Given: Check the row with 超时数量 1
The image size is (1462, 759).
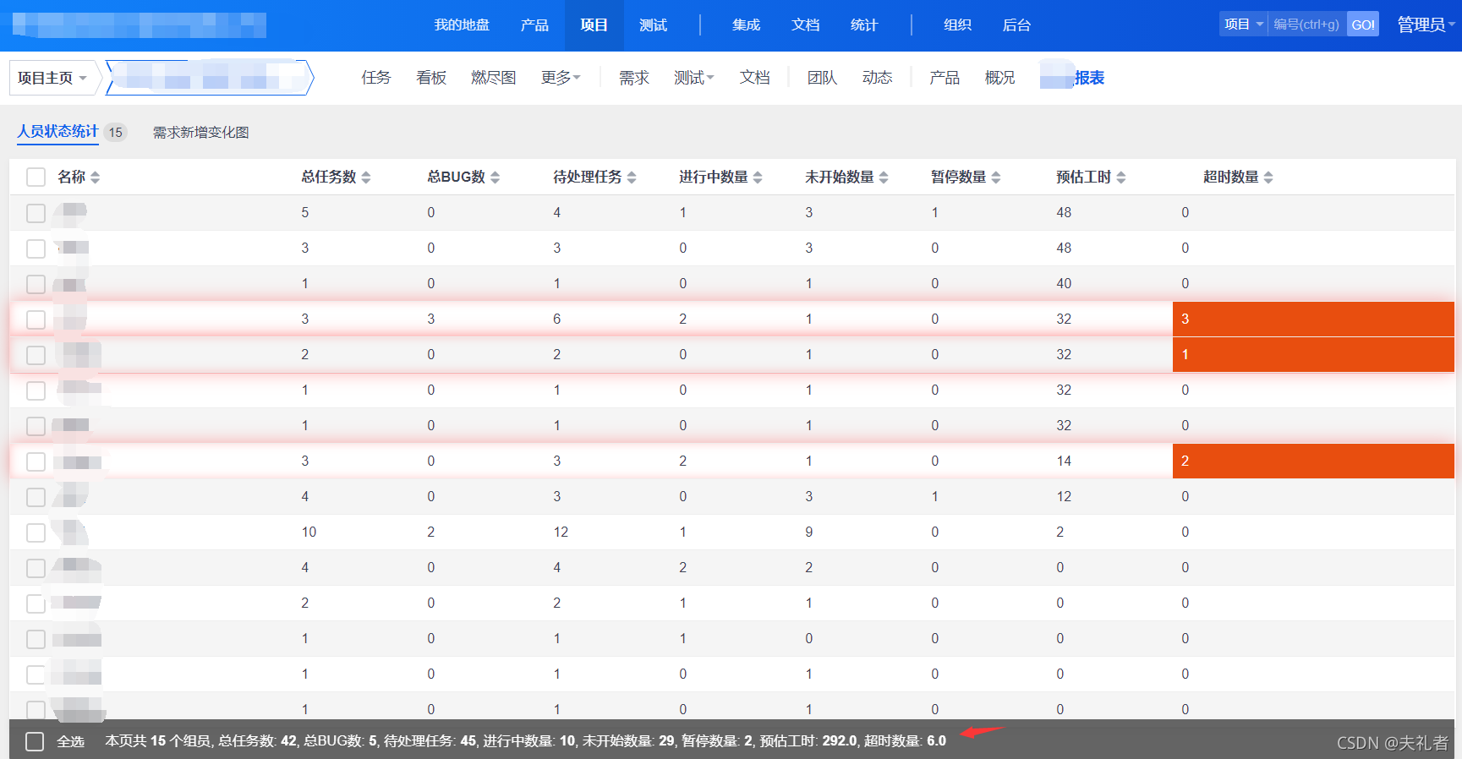Looking at the screenshot, I should tap(36, 355).
